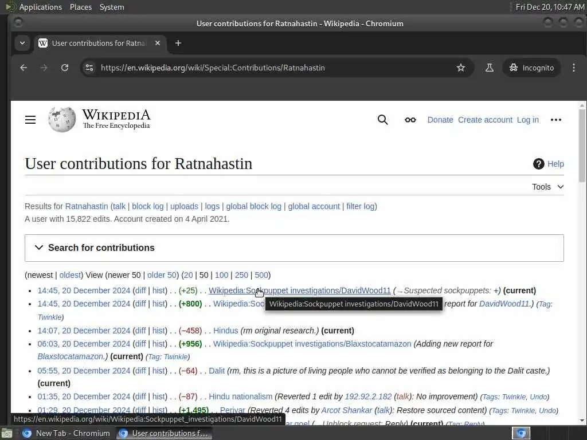
Task: Show 500 contributions per page
Action: click(261, 275)
